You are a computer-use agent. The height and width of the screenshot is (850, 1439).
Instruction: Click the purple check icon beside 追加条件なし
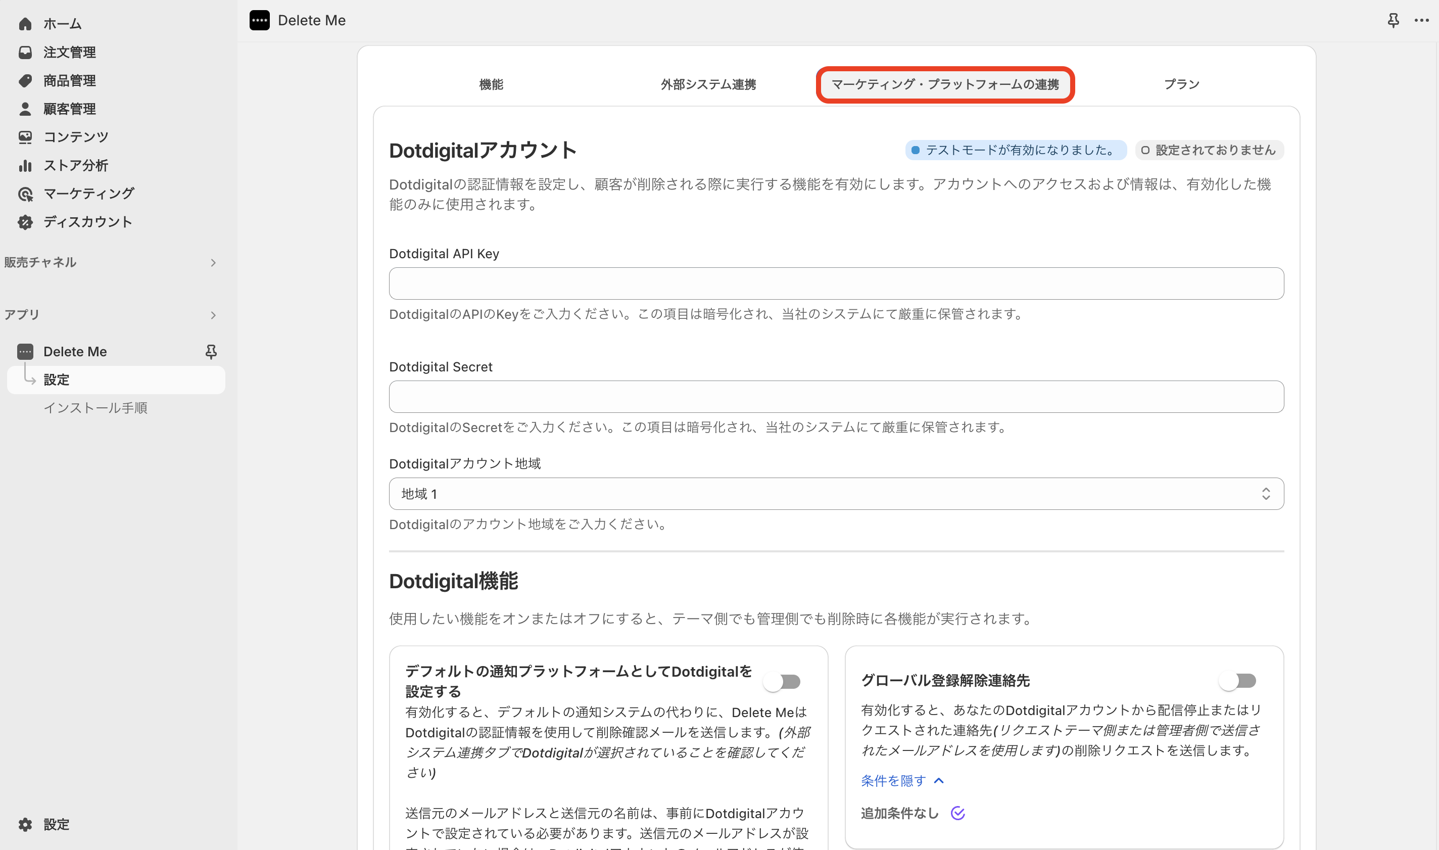958,813
